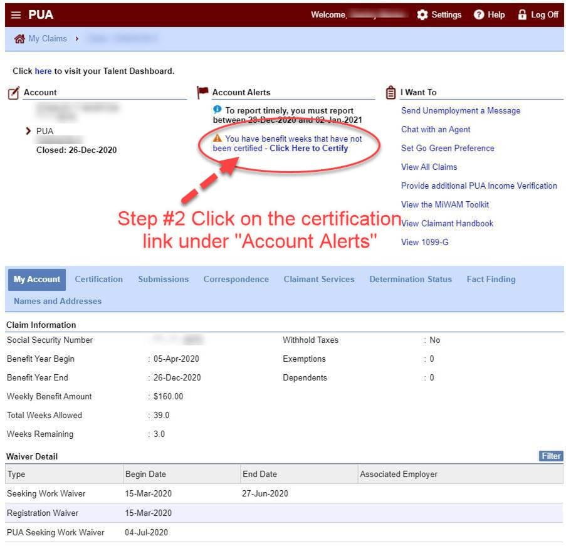
Task: Click the Begin Date column header
Action: pos(182,474)
